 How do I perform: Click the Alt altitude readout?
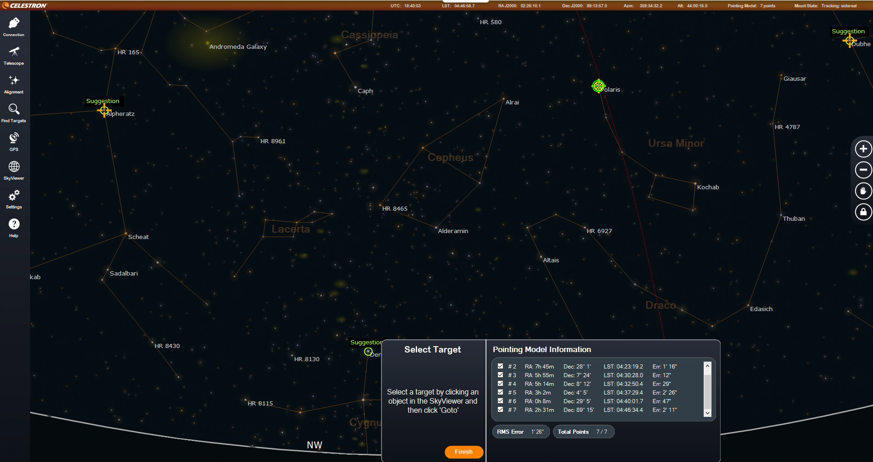(x=692, y=6)
